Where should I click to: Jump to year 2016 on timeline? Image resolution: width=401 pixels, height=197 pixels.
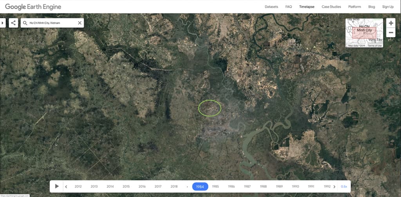[x=142, y=186]
